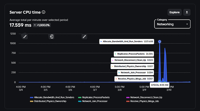Toggle Receive_Physics_Mega_Job legend series
Viewport: 200px width, 111px height.
[x=143, y=101]
